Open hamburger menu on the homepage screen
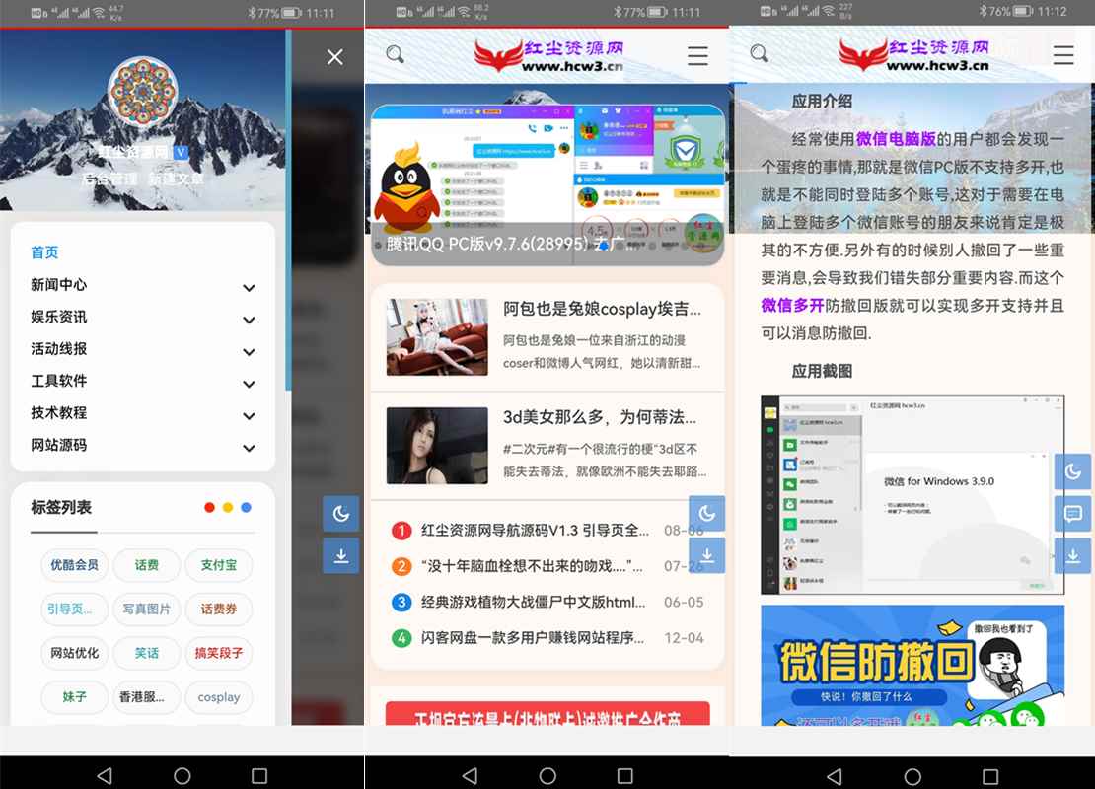Image resolution: width=1095 pixels, height=789 pixels. [x=697, y=55]
